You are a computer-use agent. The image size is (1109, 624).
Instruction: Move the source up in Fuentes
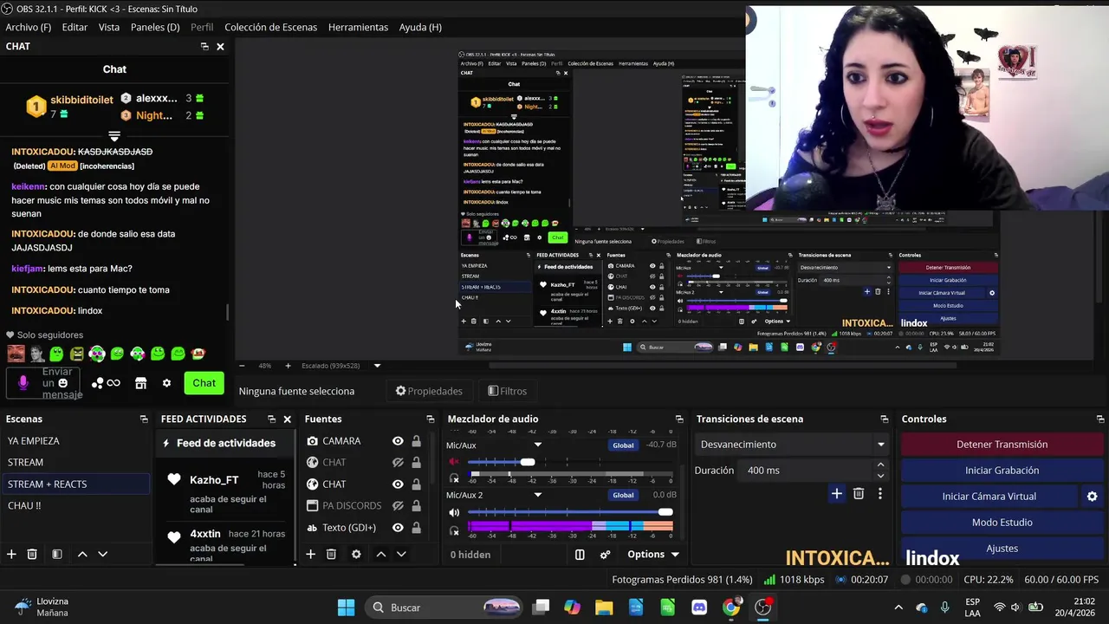pyautogui.click(x=380, y=554)
